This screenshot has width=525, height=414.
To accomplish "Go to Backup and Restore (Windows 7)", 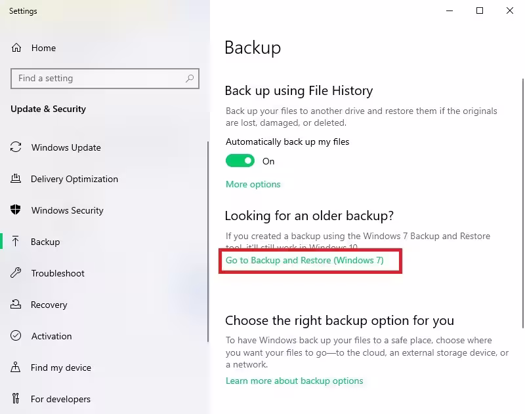I will point(304,261).
